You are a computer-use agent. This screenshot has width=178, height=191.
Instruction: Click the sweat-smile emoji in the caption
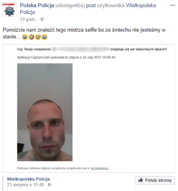tap(38, 37)
